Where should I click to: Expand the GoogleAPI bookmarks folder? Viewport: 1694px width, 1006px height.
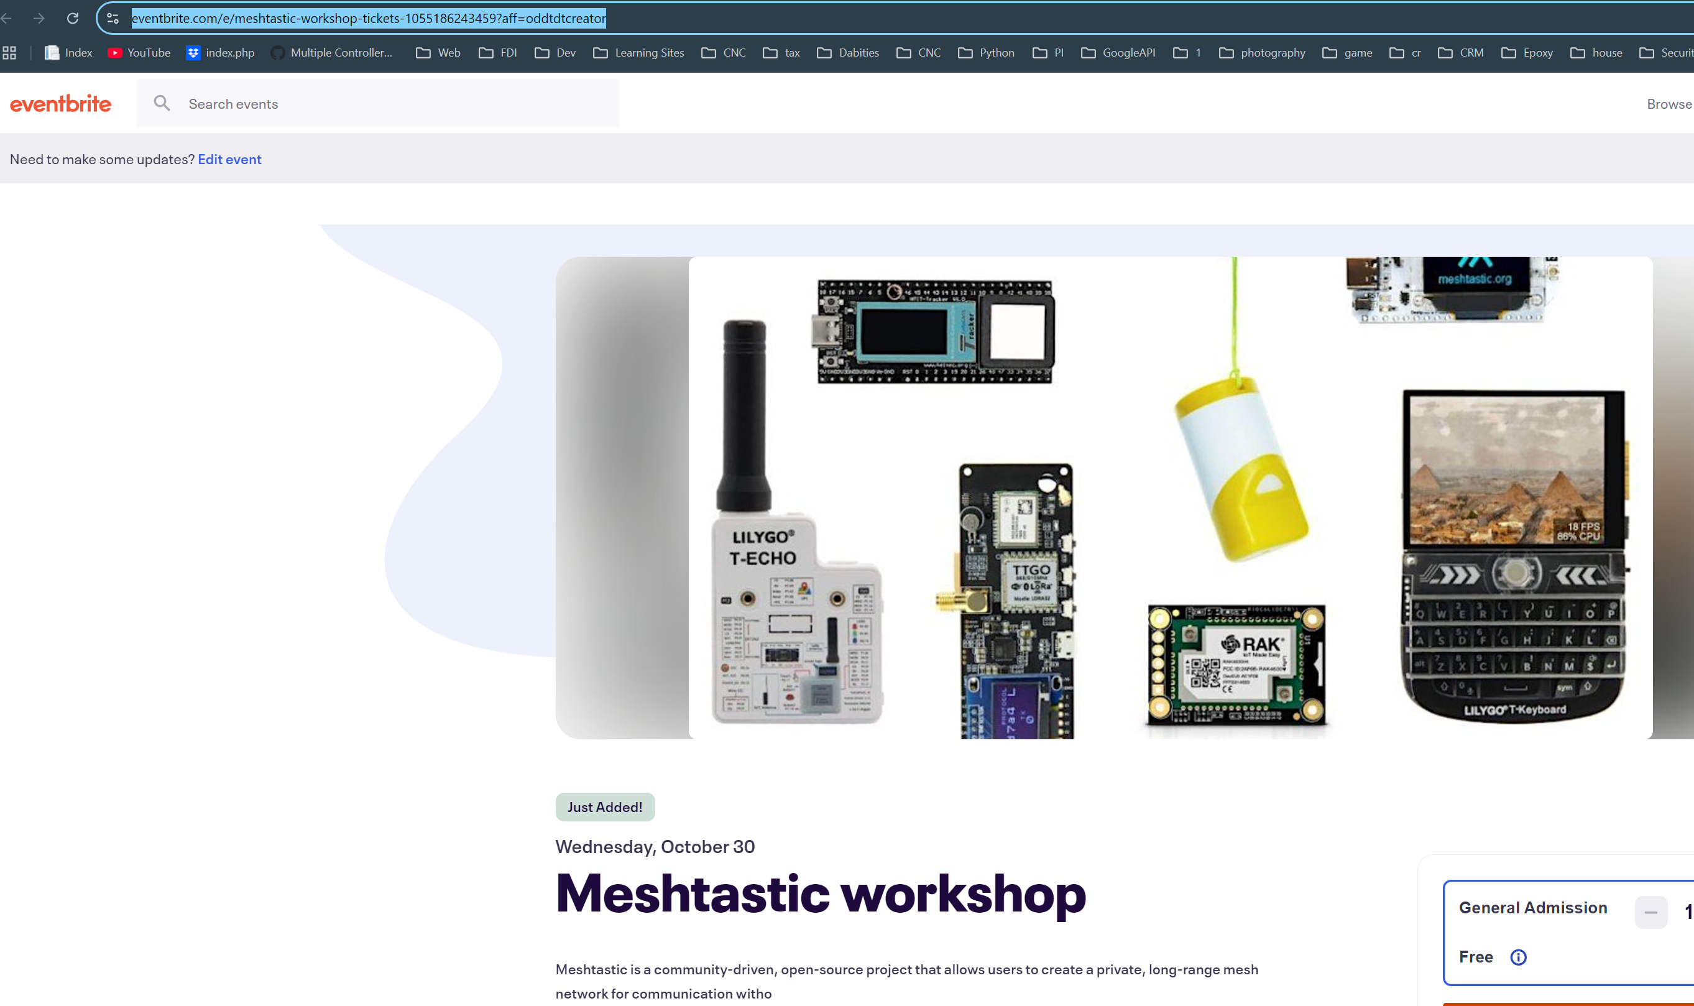point(1118,52)
